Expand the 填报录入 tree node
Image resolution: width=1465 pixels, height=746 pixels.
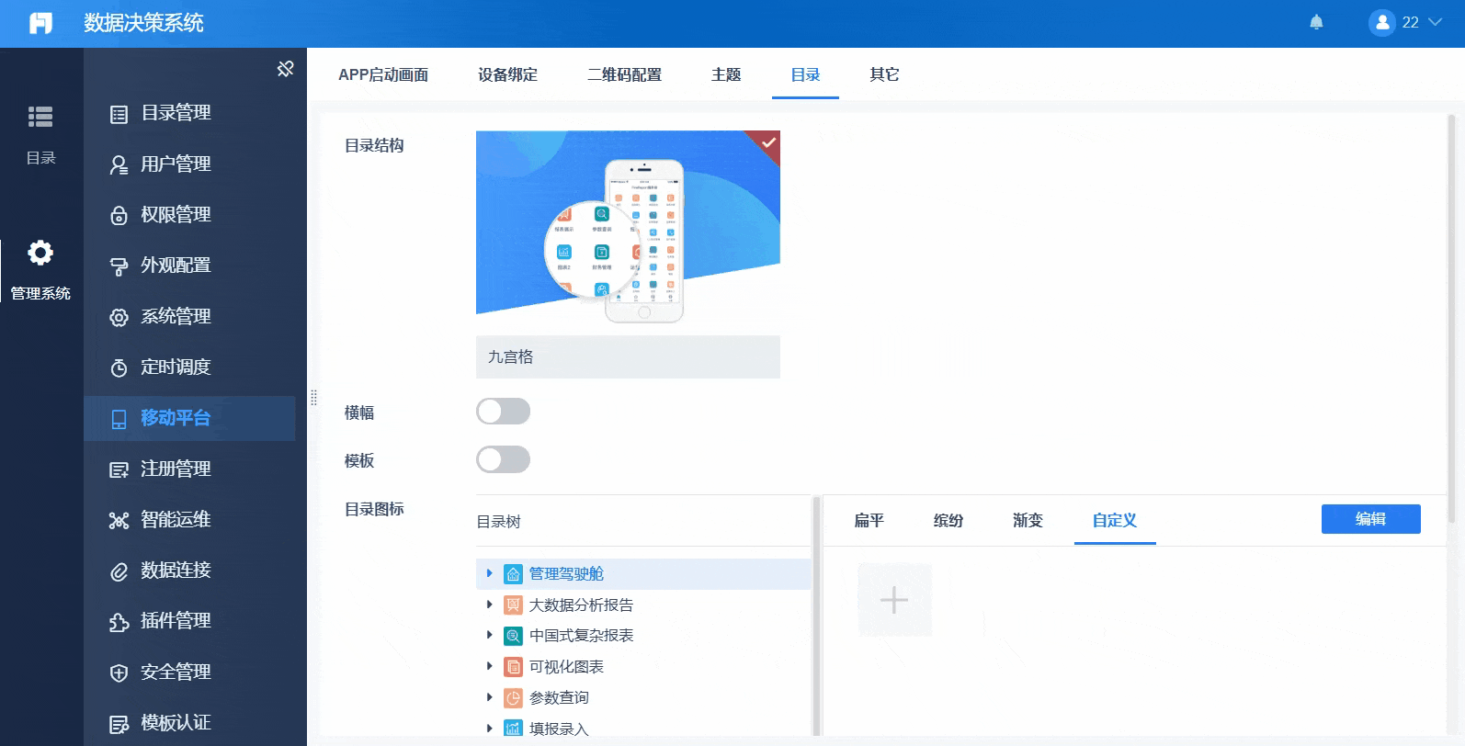[x=489, y=729]
